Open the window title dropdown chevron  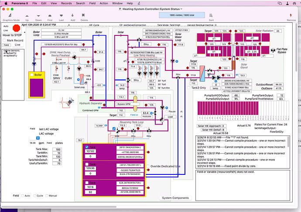[x=181, y=9]
